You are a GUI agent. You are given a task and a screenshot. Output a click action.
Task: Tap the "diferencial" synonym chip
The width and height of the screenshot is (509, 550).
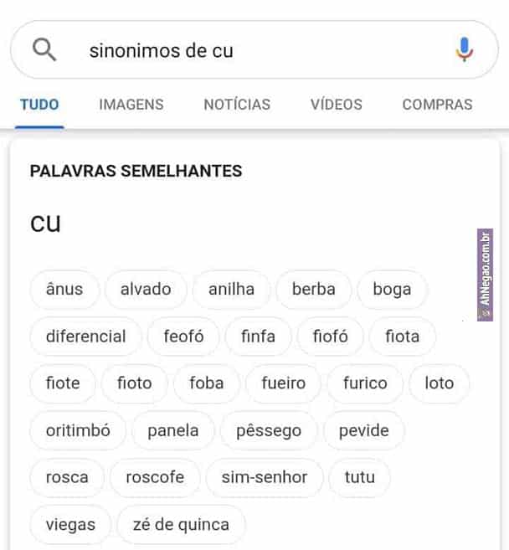point(85,337)
